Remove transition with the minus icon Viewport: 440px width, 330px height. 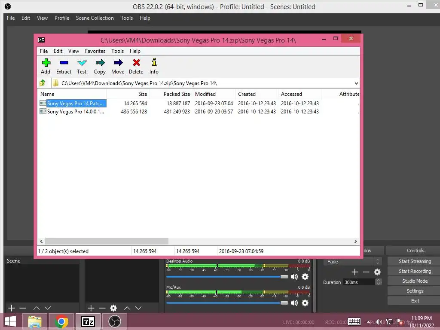(366, 272)
